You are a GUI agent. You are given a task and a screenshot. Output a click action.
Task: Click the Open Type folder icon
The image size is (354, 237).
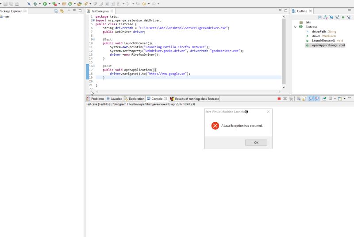[x=80, y=4]
